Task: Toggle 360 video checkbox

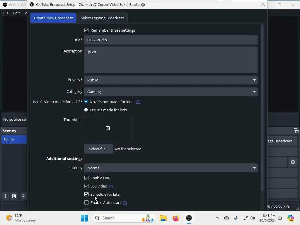Action: click(x=86, y=186)
